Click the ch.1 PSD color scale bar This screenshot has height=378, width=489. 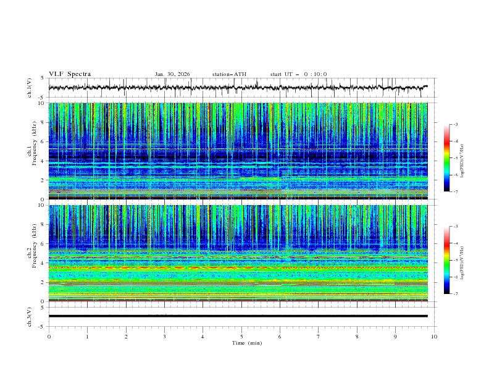(x=447, y=158)
